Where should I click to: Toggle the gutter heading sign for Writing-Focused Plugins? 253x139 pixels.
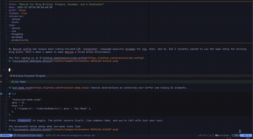pyautogui.click(x=1, y=76)
